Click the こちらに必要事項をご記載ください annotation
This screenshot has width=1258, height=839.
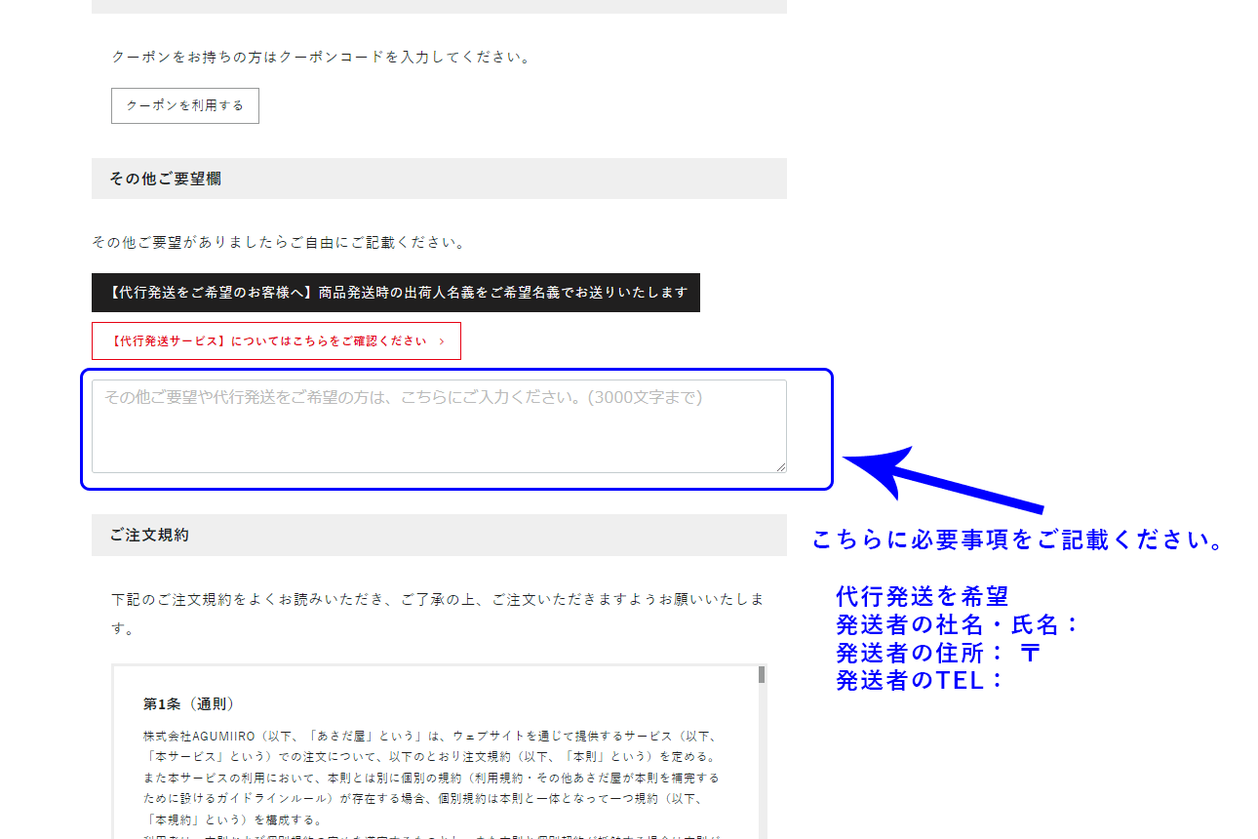[x=1018, y=538]
